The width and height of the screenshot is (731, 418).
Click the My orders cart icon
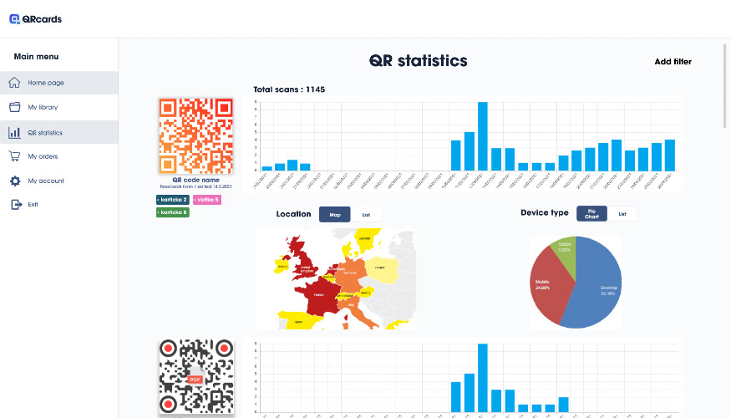[x=14, y=156]
